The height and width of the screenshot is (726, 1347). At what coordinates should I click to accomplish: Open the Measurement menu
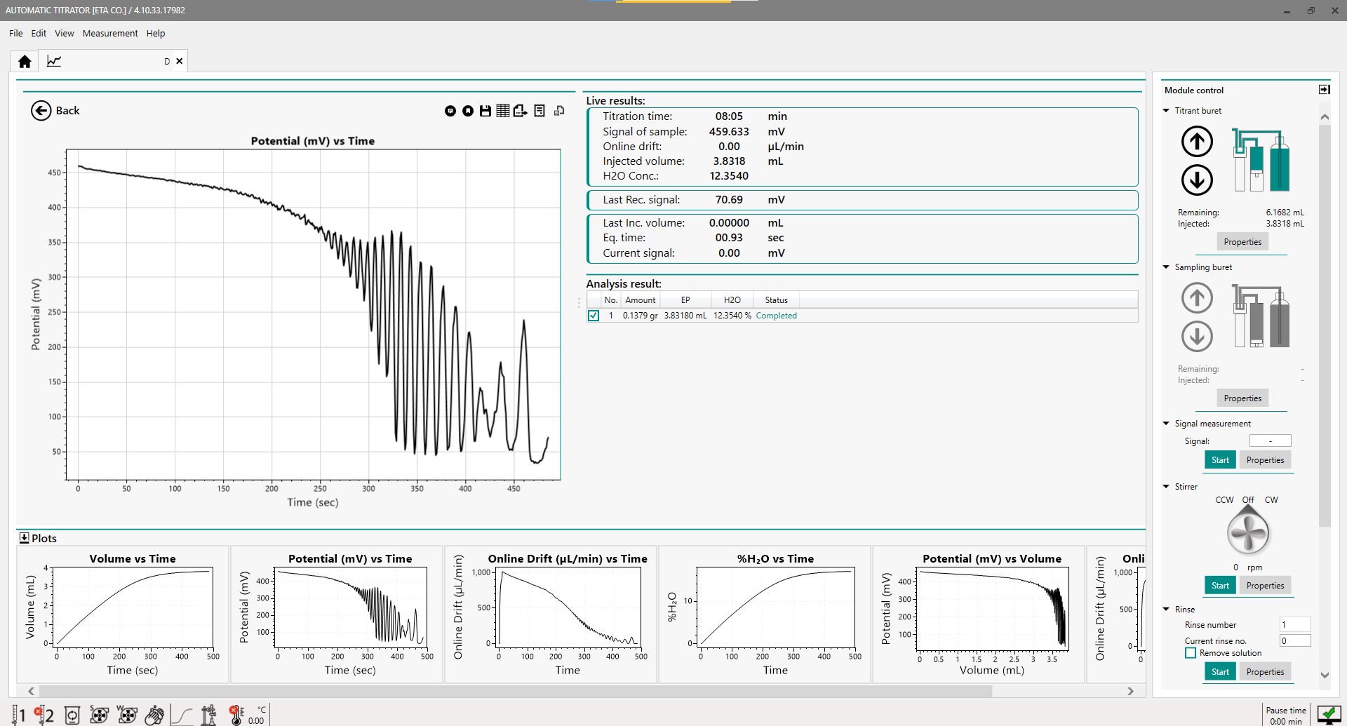(110, 34)
